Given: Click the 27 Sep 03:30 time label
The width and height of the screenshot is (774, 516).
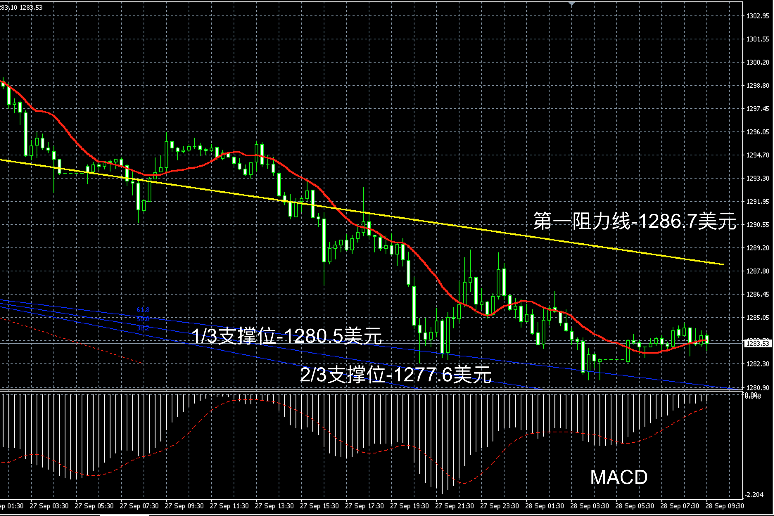Looking at the screenshot, I should [49, 506].
